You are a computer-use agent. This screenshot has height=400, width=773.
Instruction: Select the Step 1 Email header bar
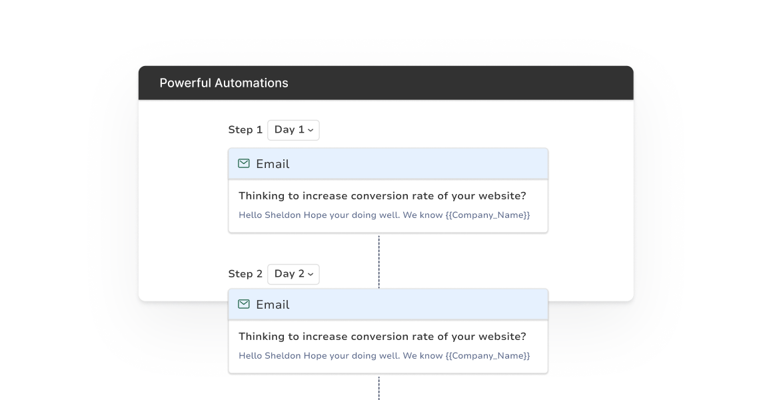click(x=388, y=164)
